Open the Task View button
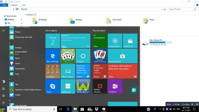 click(61, 109)
